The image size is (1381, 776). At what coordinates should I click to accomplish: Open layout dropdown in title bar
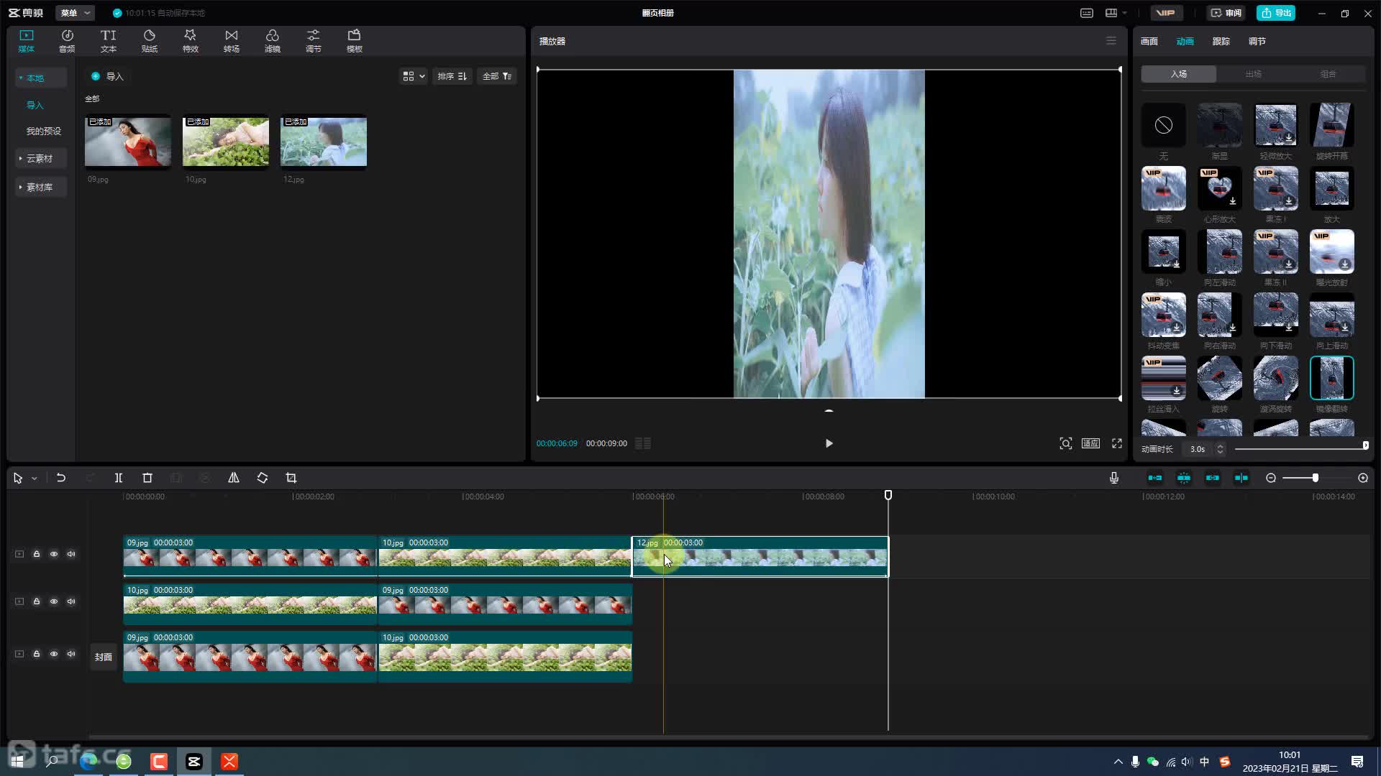[x=1116, y=13]
